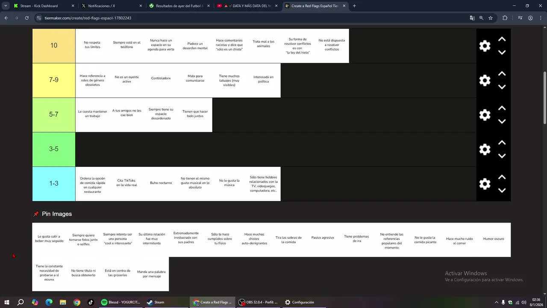This screenshot has height=308, width=547.
Task: Select 'Tiene problemas de ira' card
Action: (x=357, y=240)
